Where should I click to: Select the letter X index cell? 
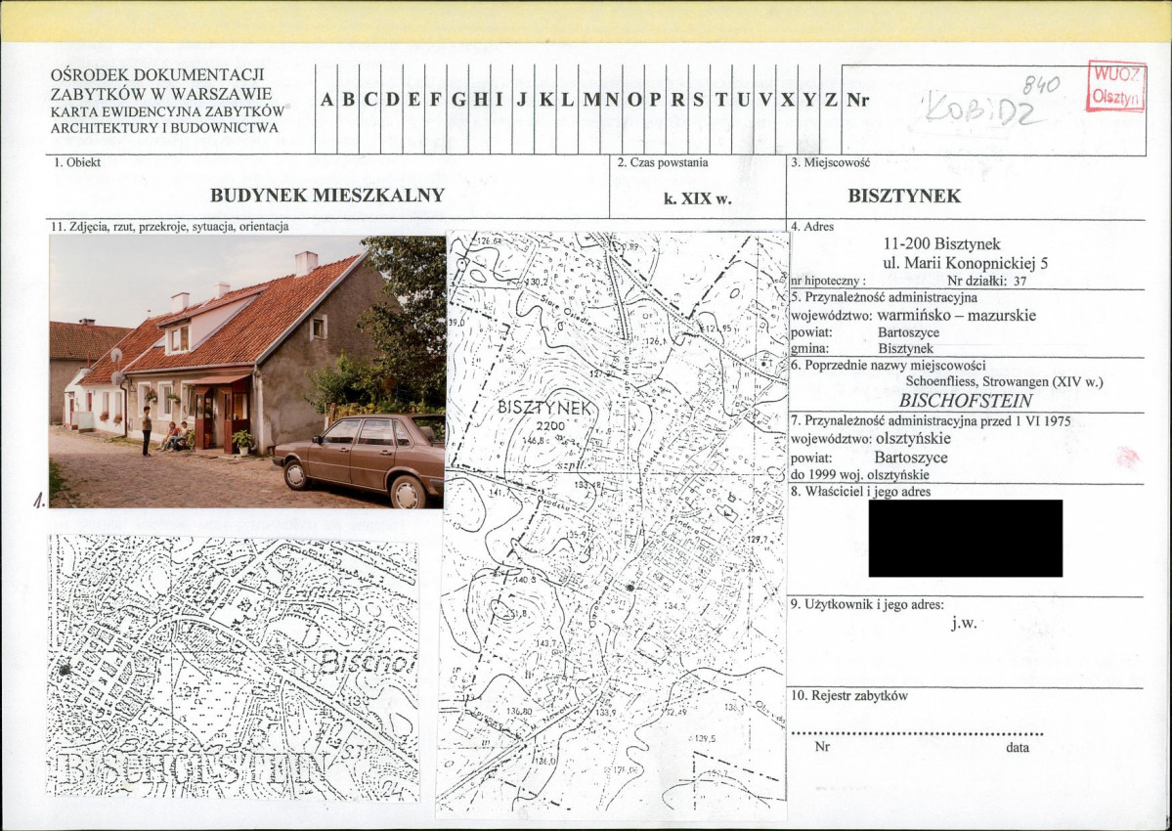tap(787, 100)
